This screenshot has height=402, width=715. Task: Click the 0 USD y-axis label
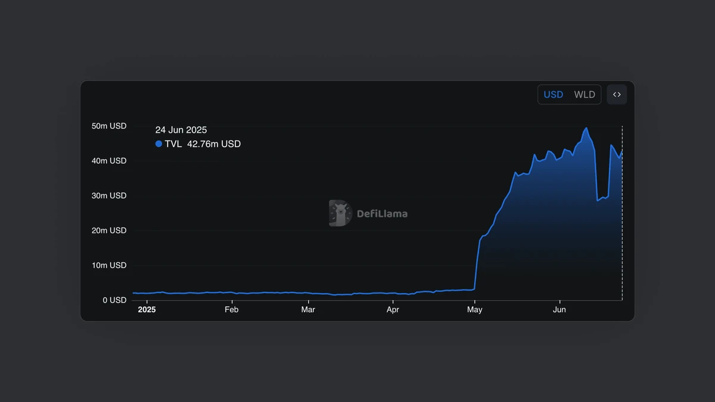point(114,300)
